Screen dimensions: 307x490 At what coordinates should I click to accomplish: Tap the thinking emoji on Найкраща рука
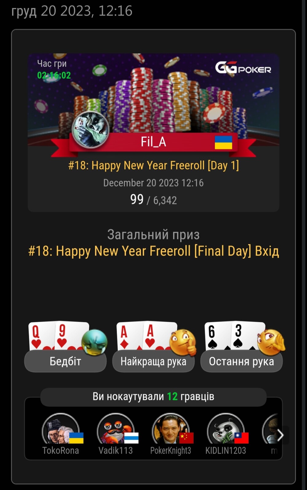coord(183,342)
